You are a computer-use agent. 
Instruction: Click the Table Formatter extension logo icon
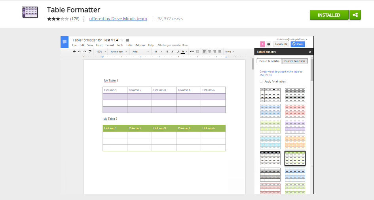point(30,12)
